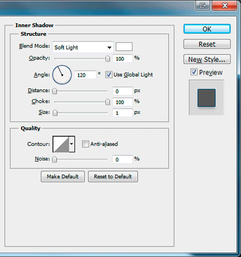Image resolution: width=241 pixels, height=257 pixels.
Task: Toggle the Preview checkbox
Action: [194, 72]
